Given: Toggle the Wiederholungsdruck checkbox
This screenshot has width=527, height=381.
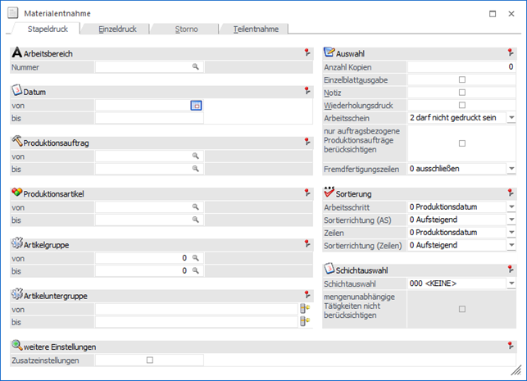Looking at the screenshot, I should coord(461,105).
